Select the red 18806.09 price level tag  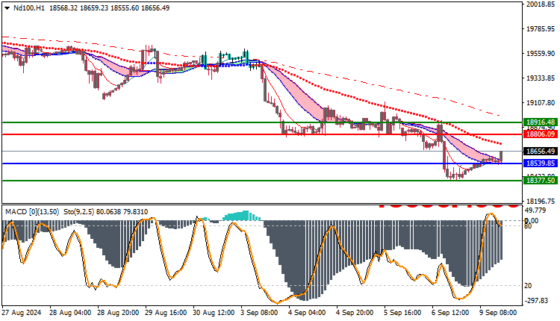tap(541, 134)
